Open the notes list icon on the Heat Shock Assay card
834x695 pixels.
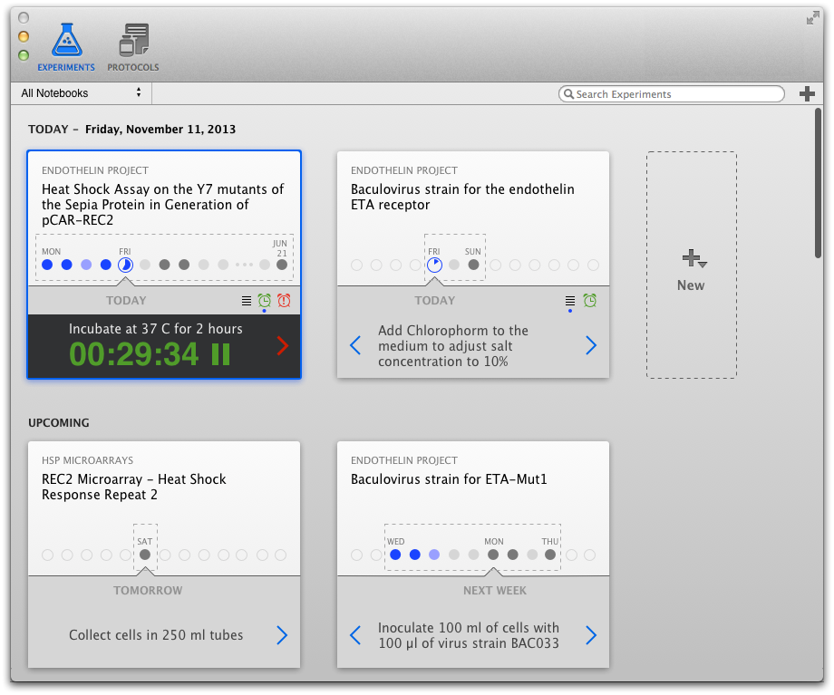pyautogui.click(x=247, y=301)
